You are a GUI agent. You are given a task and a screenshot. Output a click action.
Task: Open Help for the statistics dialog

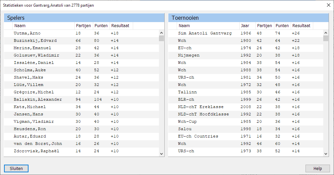[318, 168]
